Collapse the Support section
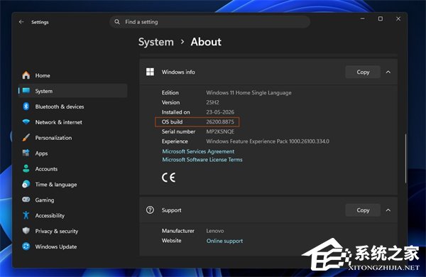The image size is (426, 277). pos(388,210)
